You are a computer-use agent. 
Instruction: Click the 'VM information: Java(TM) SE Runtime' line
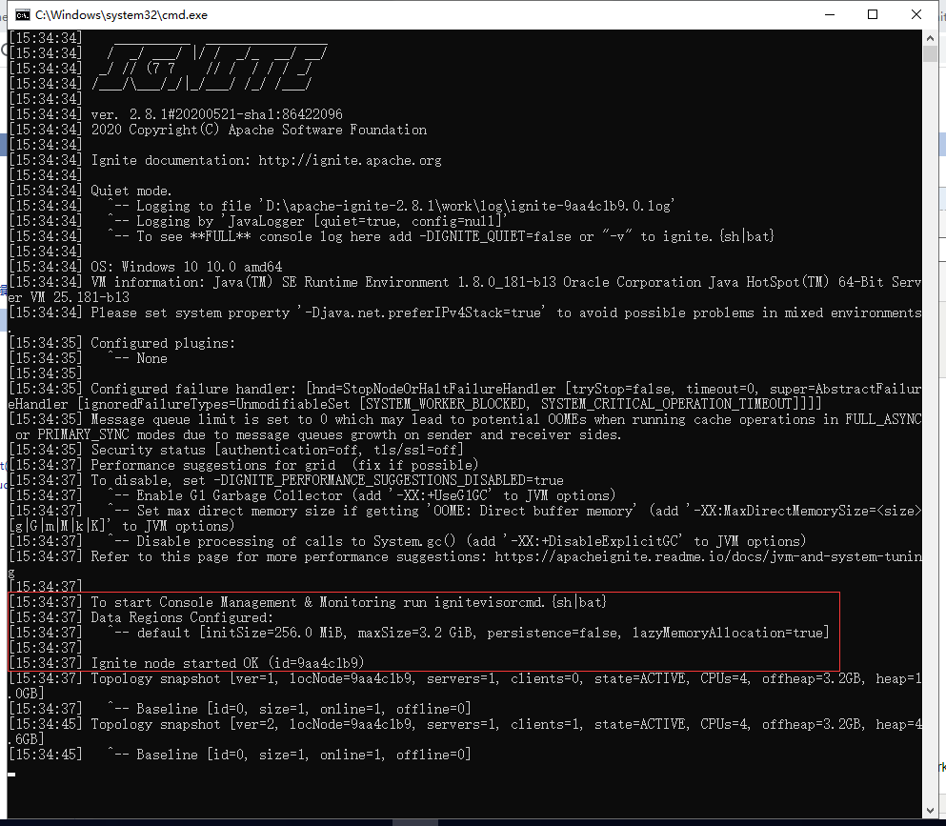click(x=465, y=290)
